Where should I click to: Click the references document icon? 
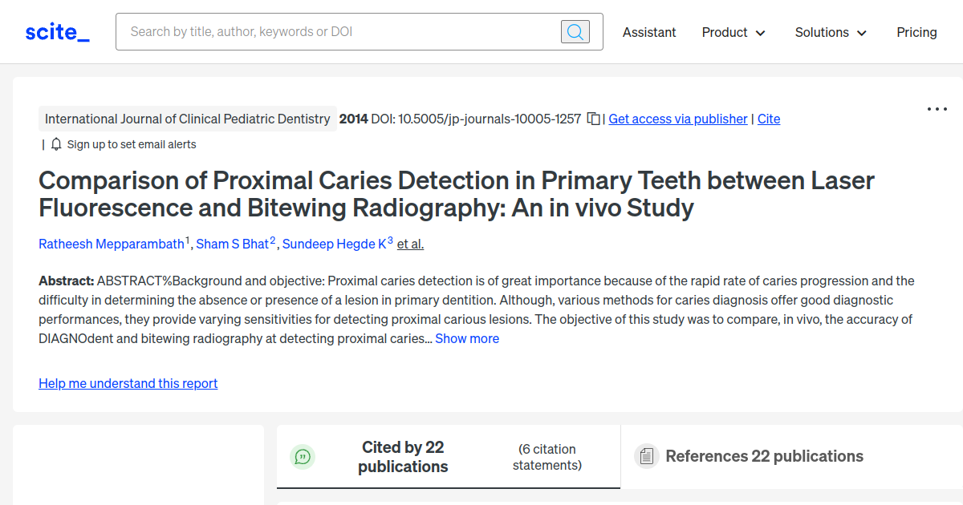pos(646,455)
